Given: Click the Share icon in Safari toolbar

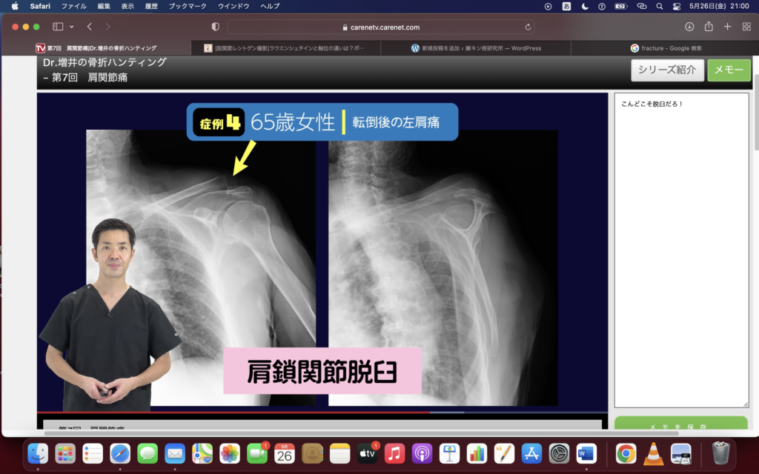Looking at the screenshot, I should click(709, 27).
